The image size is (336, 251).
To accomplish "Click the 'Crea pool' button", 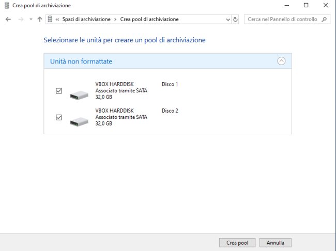I will click(x=237, y=243).
